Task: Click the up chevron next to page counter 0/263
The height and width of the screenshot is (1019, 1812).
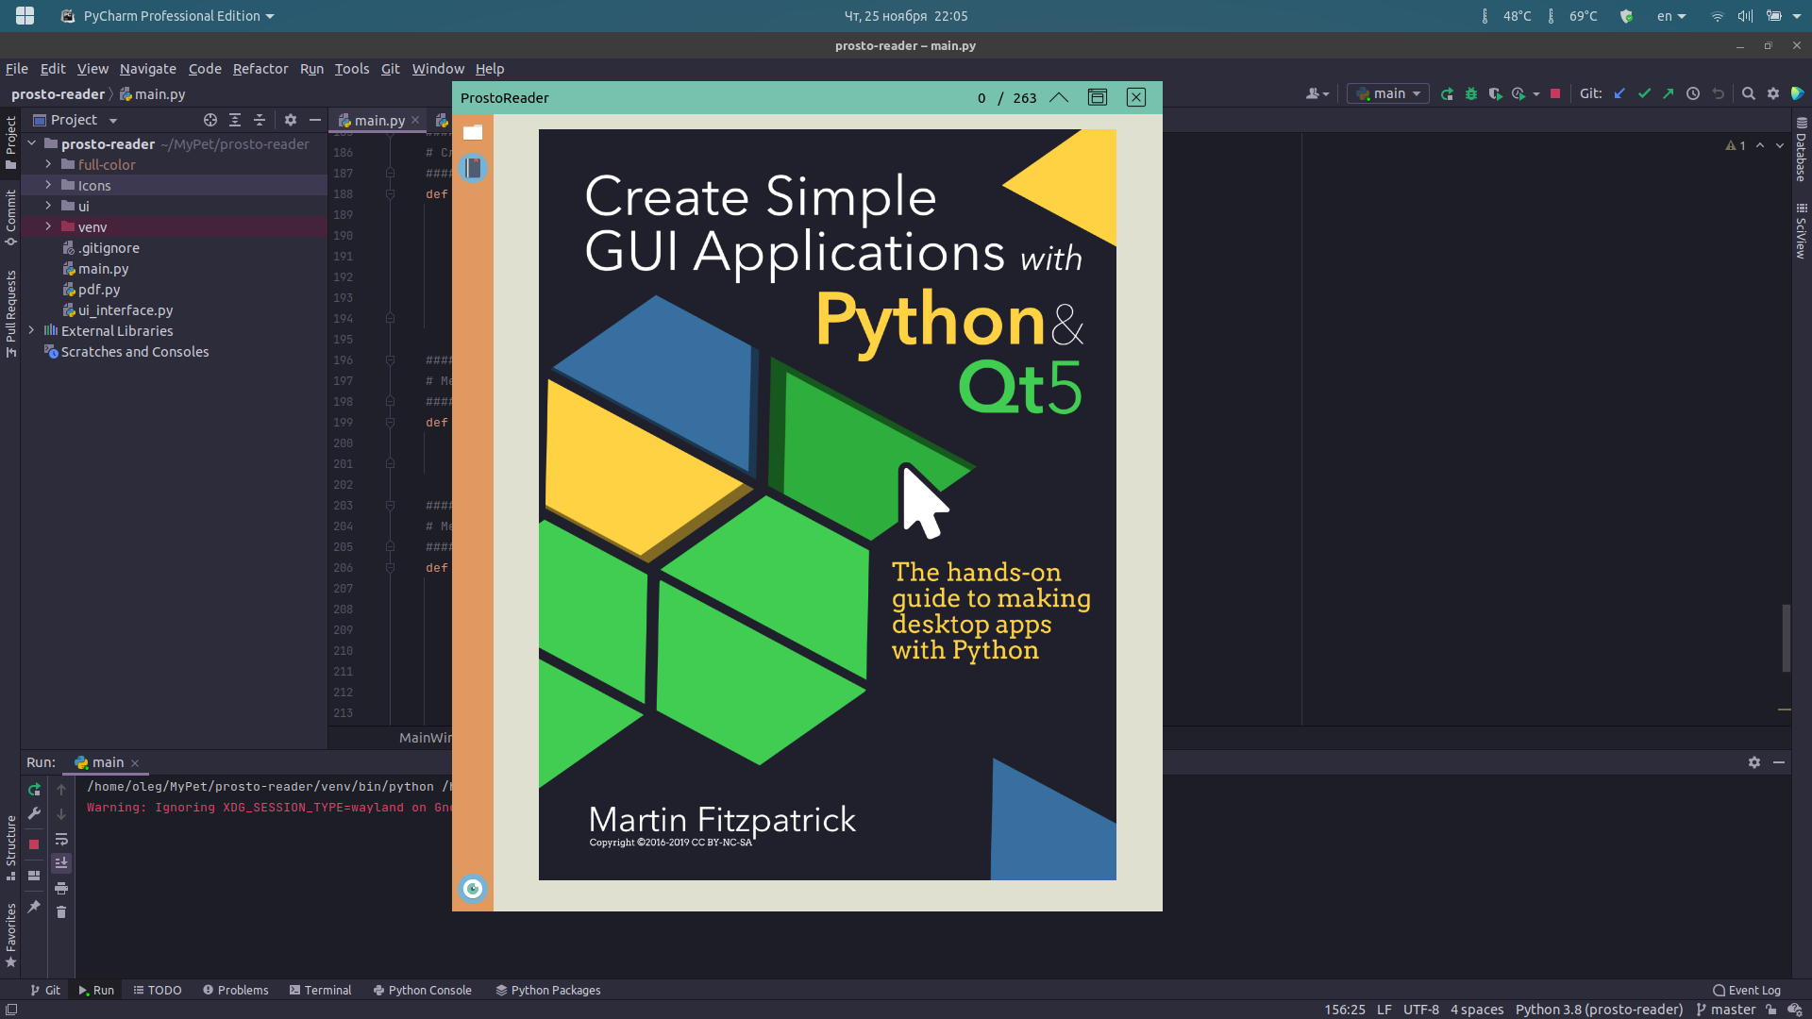Action: 1059,97
